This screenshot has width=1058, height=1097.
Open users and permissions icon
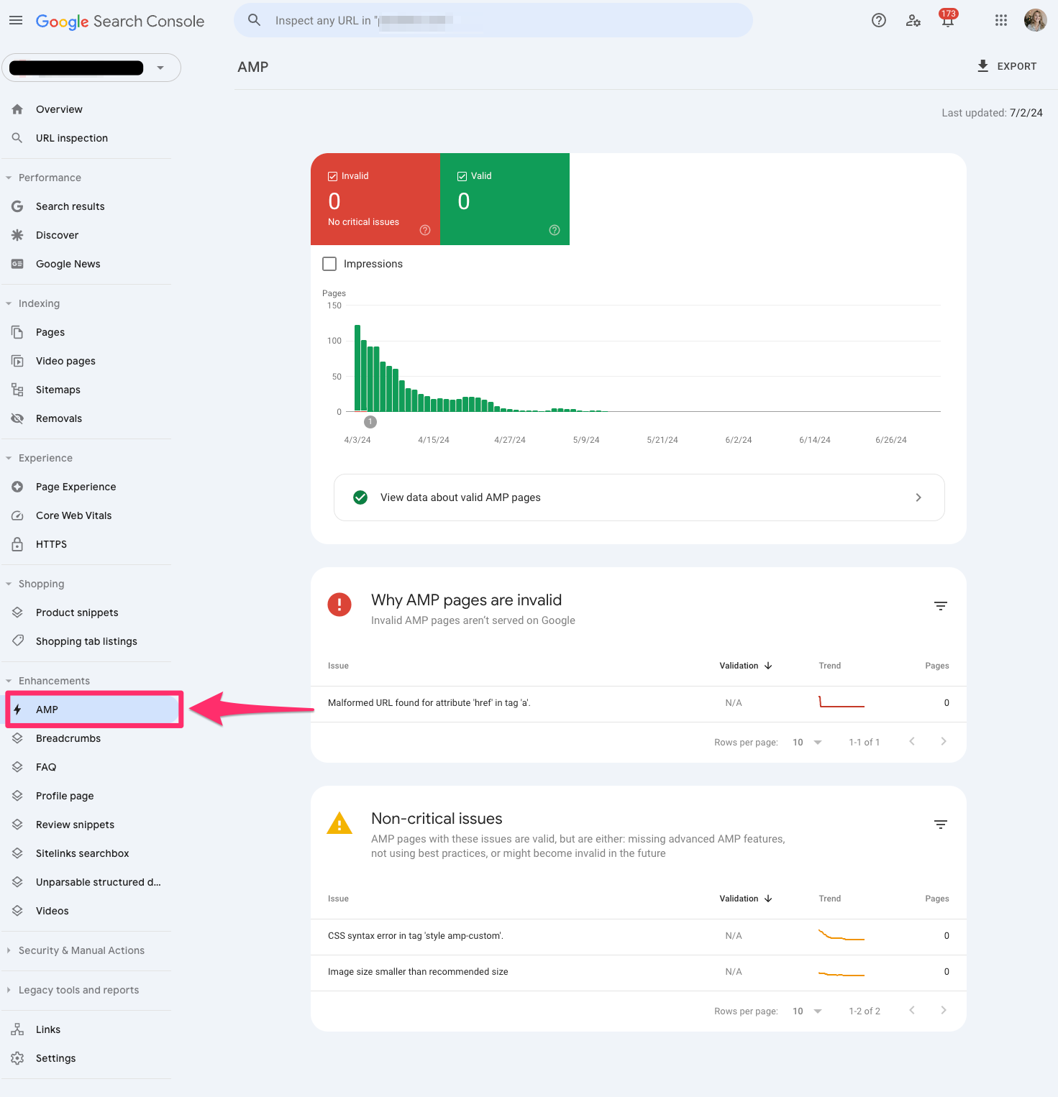(x=913, y=21)
